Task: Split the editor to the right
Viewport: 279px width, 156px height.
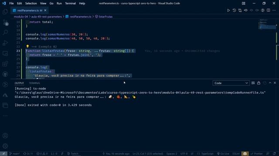Action: click(x=269, y=10)
